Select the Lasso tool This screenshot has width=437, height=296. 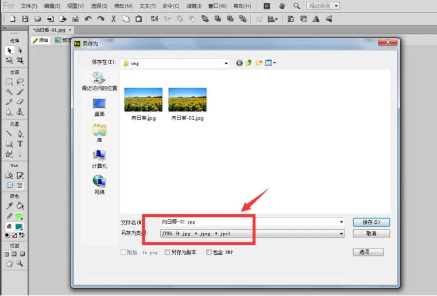(x=20, y=81)
